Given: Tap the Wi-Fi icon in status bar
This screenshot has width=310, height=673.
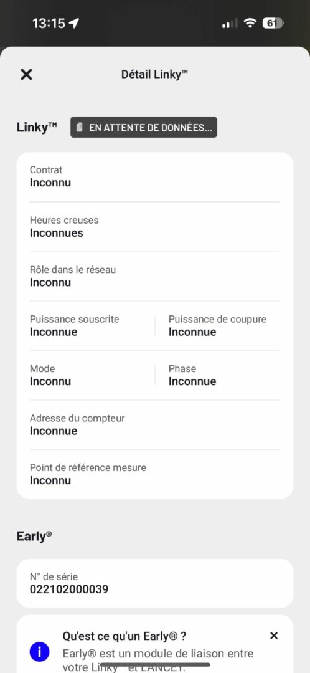Looking at the screenshot, I should coord(250,23).
